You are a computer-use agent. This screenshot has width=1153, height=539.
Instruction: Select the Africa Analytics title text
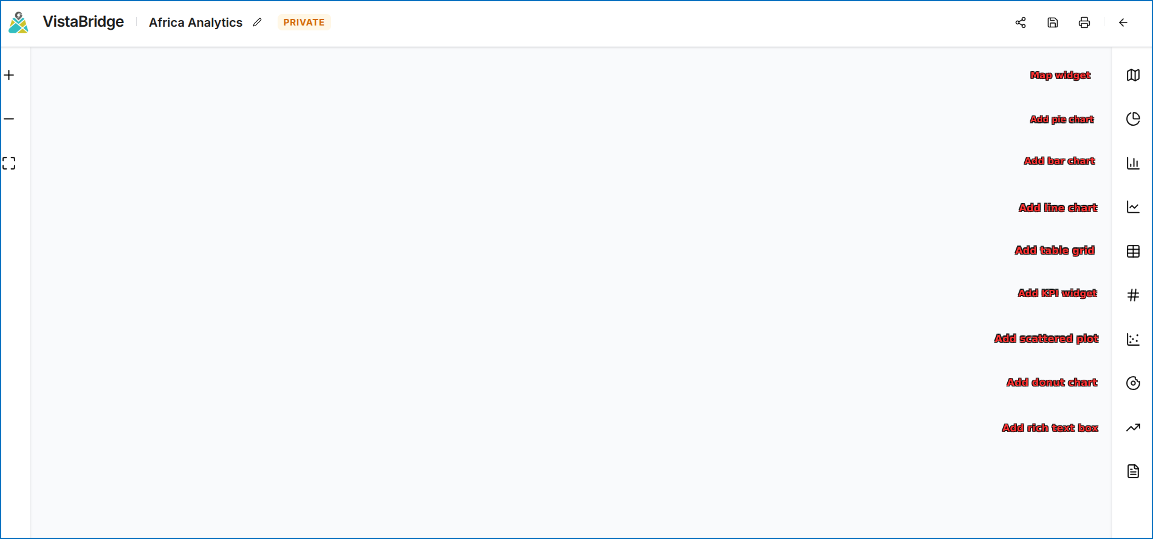(196, 22)
